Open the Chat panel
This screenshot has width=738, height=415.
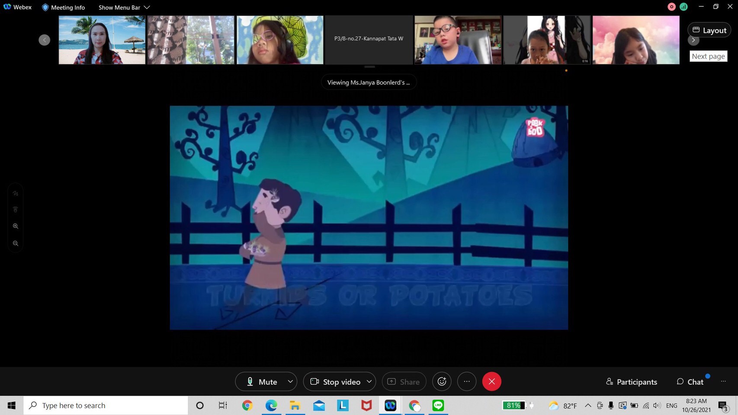pyautogui.click(x=690, y=382)
